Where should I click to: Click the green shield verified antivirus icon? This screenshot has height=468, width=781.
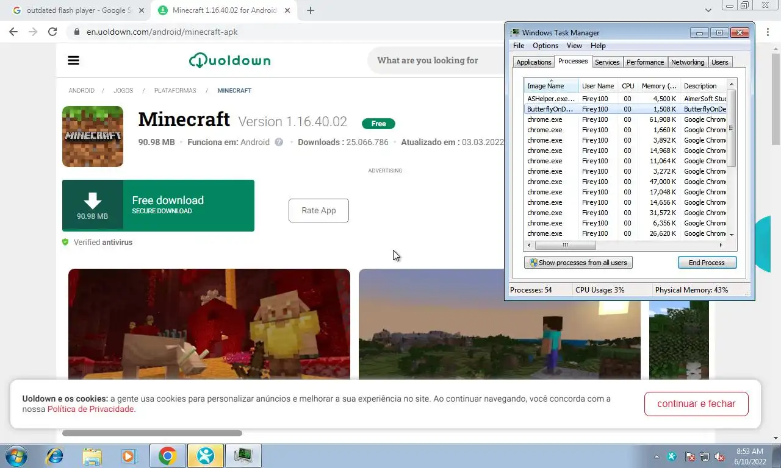tap(65, 242)
